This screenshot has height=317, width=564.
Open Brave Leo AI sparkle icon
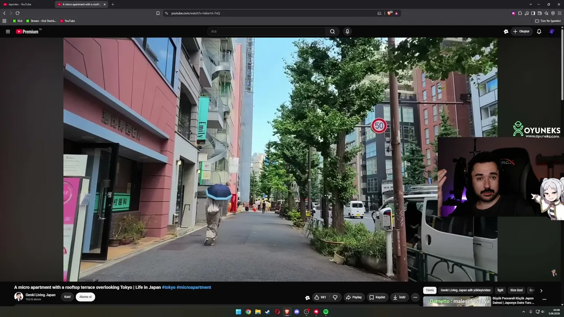tap(546, 13)
